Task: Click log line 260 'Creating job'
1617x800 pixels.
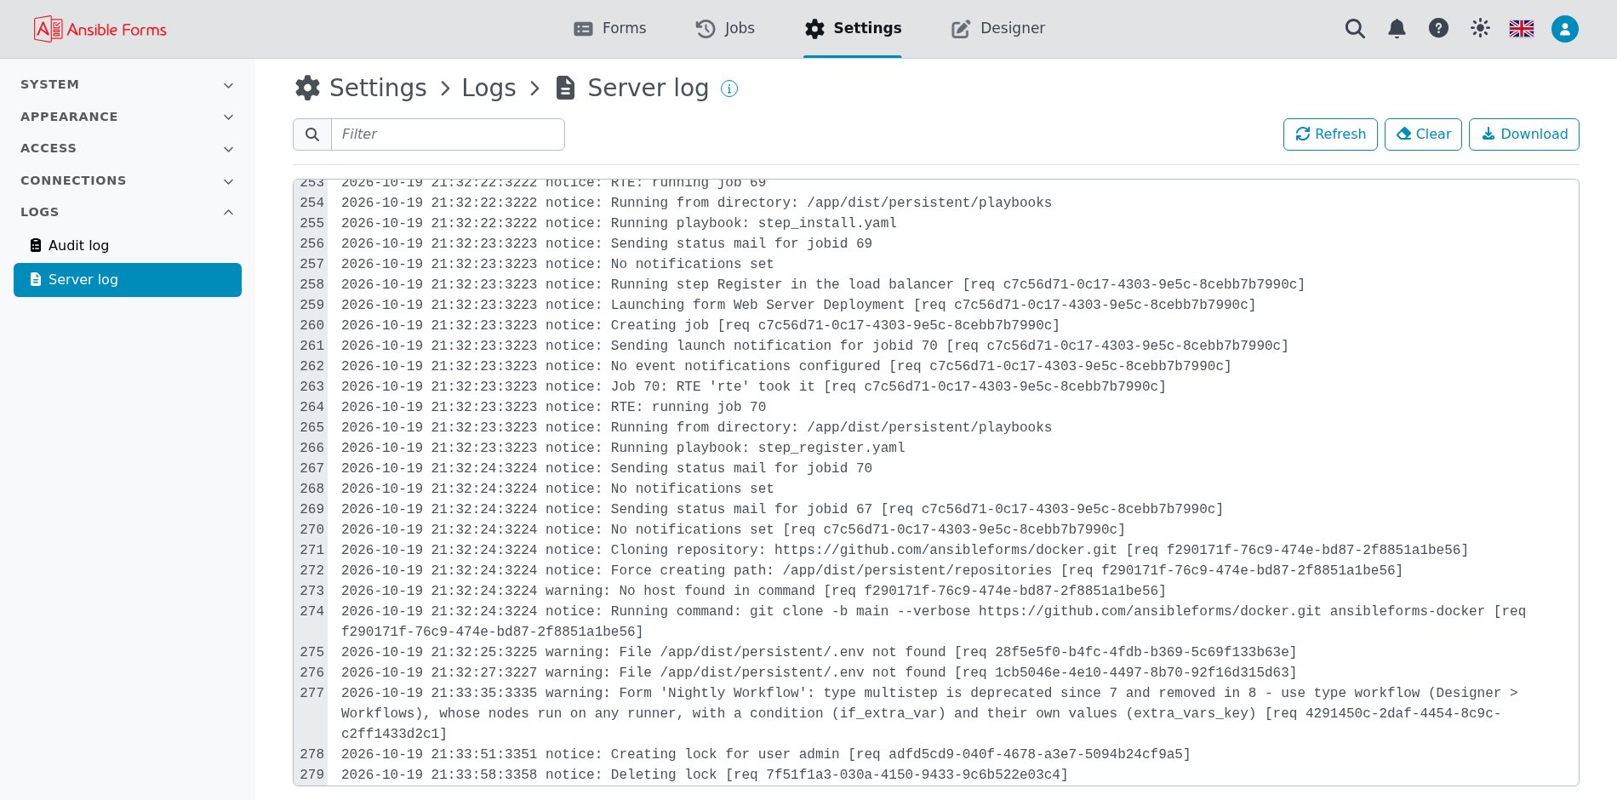Action: click(700, 325)
